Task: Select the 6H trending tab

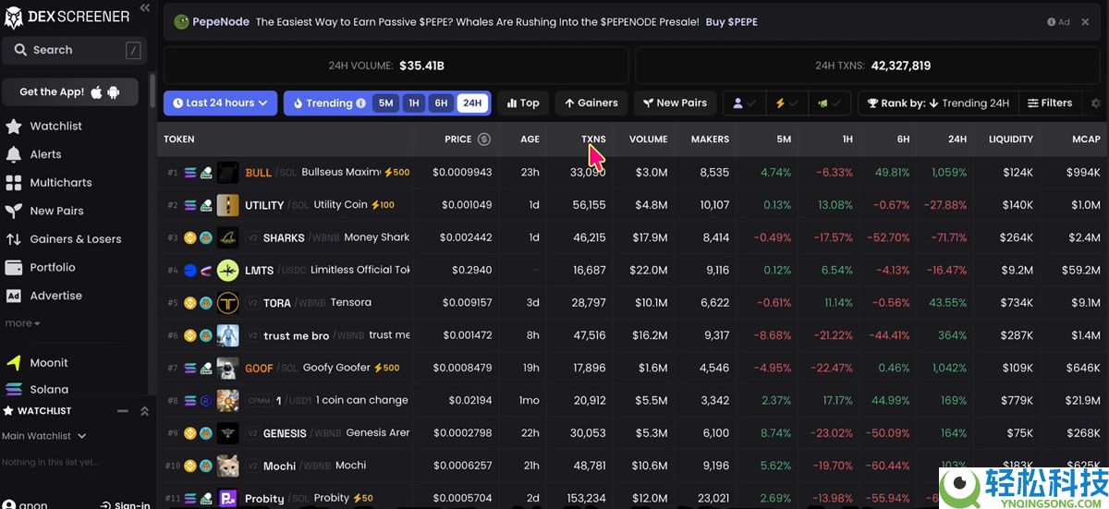Action: (x=441, y=103)
